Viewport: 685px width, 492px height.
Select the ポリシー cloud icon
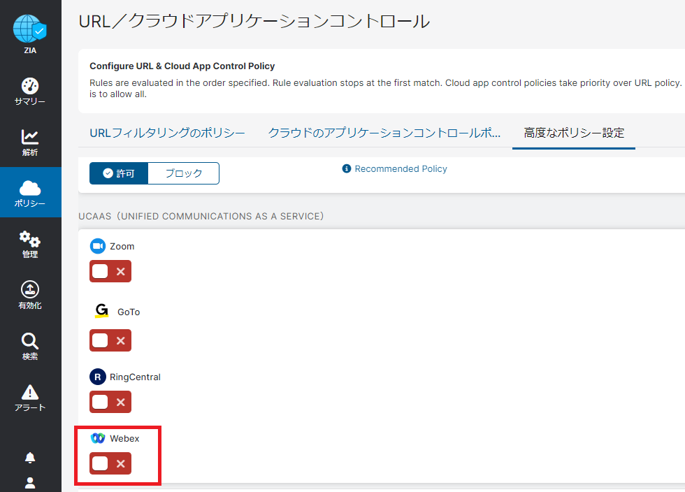(29, 188)
